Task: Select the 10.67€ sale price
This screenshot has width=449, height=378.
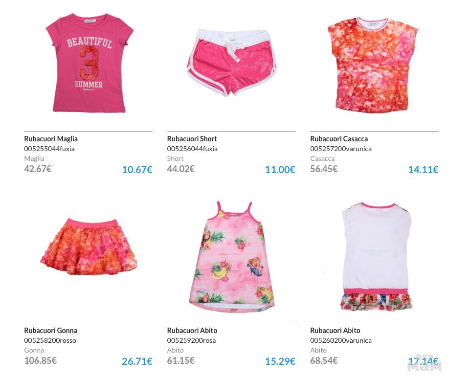Action: (137, 170)
